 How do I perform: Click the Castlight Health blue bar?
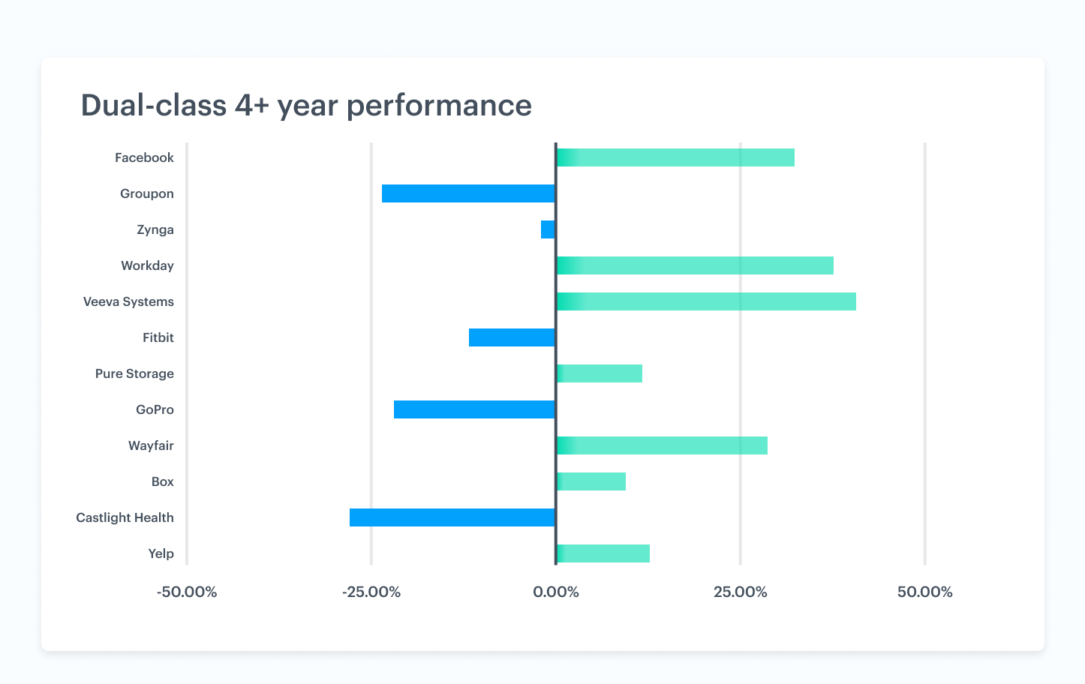tap(452, 517)
